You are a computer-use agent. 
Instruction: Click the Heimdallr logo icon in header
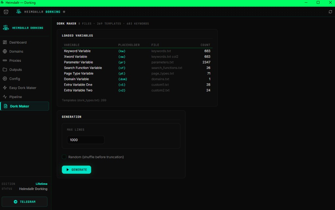pos(19,12)
